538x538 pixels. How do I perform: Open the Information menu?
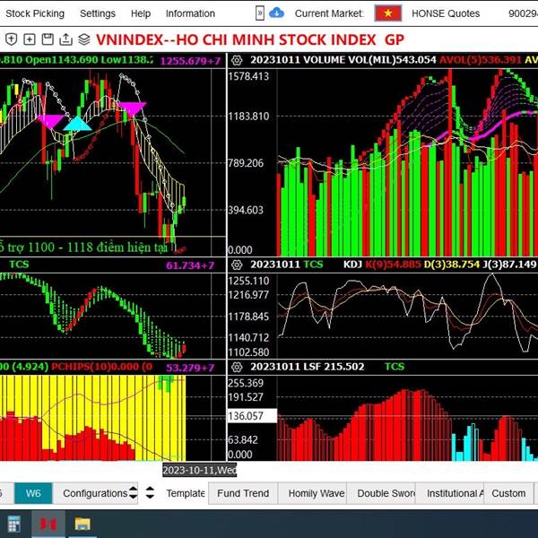click(190, 13)
